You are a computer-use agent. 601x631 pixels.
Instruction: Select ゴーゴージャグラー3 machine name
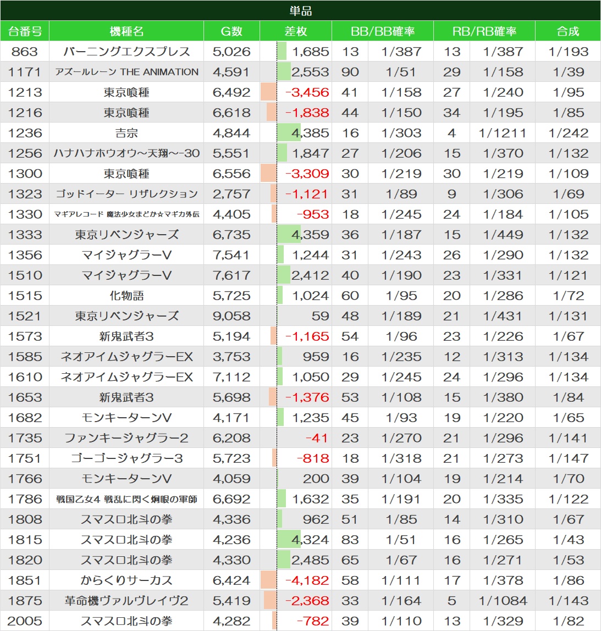click(x=126, y=458)
